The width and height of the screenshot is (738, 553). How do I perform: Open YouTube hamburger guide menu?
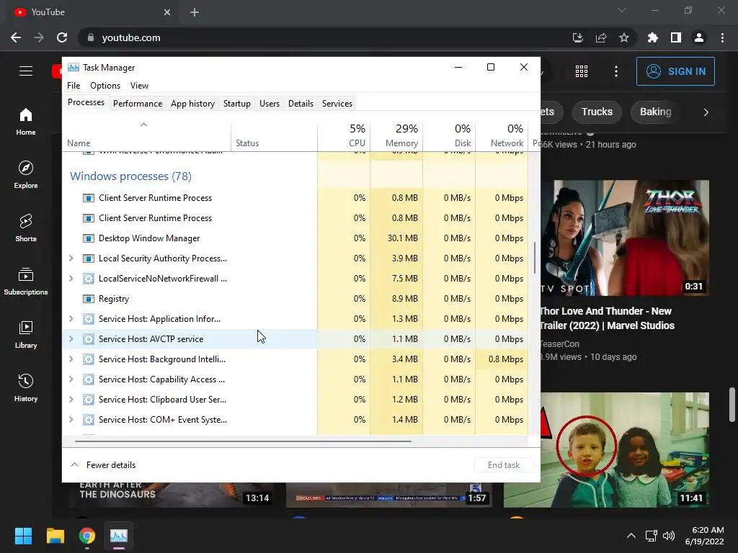click(x=26, y=71)
